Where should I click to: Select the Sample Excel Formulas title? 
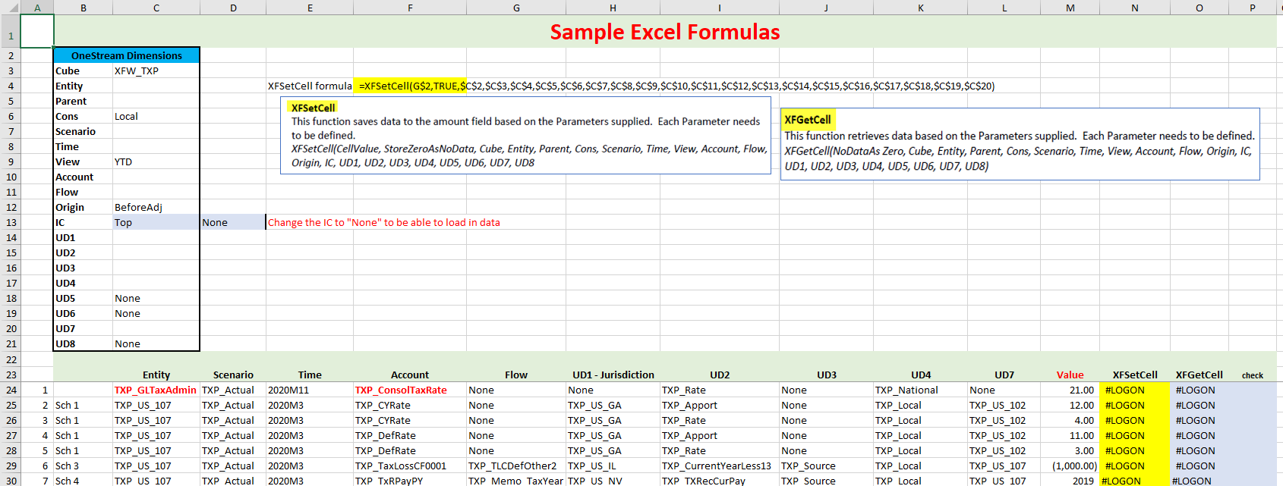click(x=664, y=32)
